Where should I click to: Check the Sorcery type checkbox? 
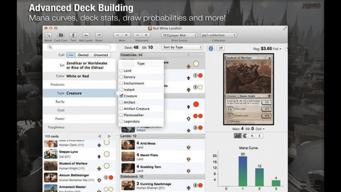click(x=122, y=77)
